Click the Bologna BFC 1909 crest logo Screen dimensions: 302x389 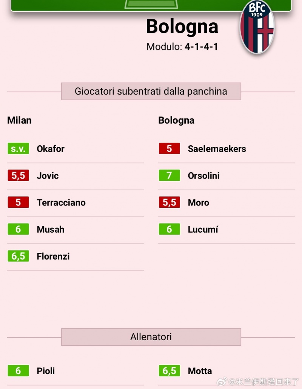257,27
